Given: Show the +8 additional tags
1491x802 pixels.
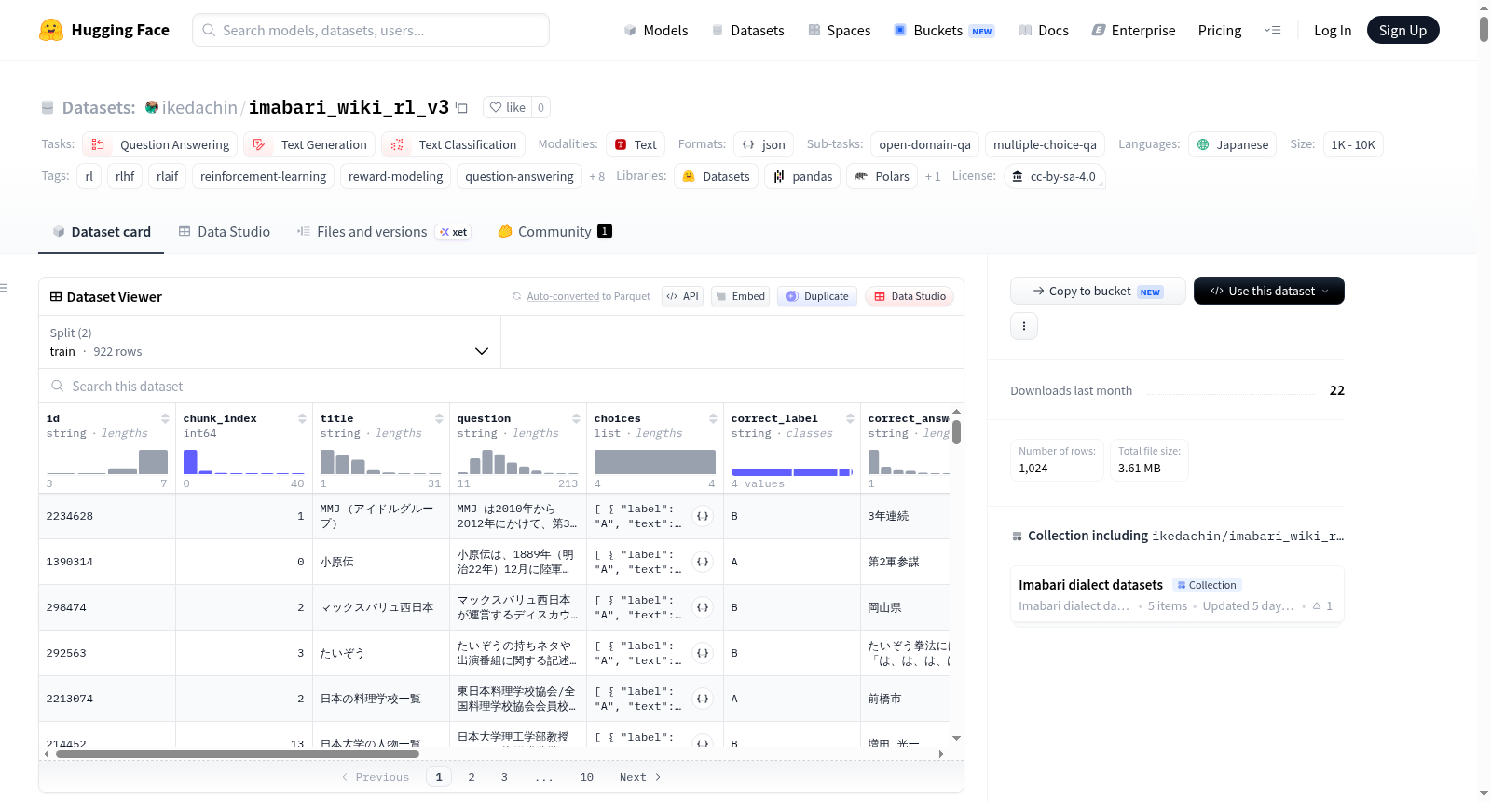Looking at the screenshot, I should click(596, 176).
